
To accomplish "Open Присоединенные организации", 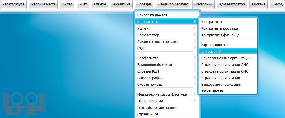I will point(228,58).
